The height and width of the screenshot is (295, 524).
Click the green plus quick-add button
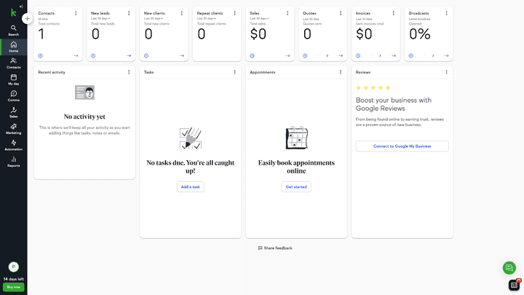pos(27,19)
